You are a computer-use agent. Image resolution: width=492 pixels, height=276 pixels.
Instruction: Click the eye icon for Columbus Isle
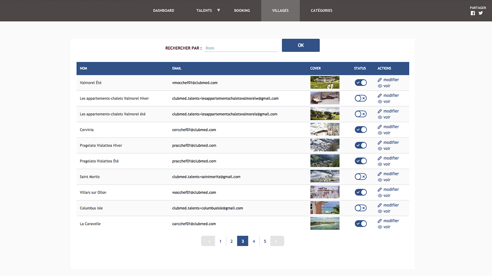click(380, 212)
